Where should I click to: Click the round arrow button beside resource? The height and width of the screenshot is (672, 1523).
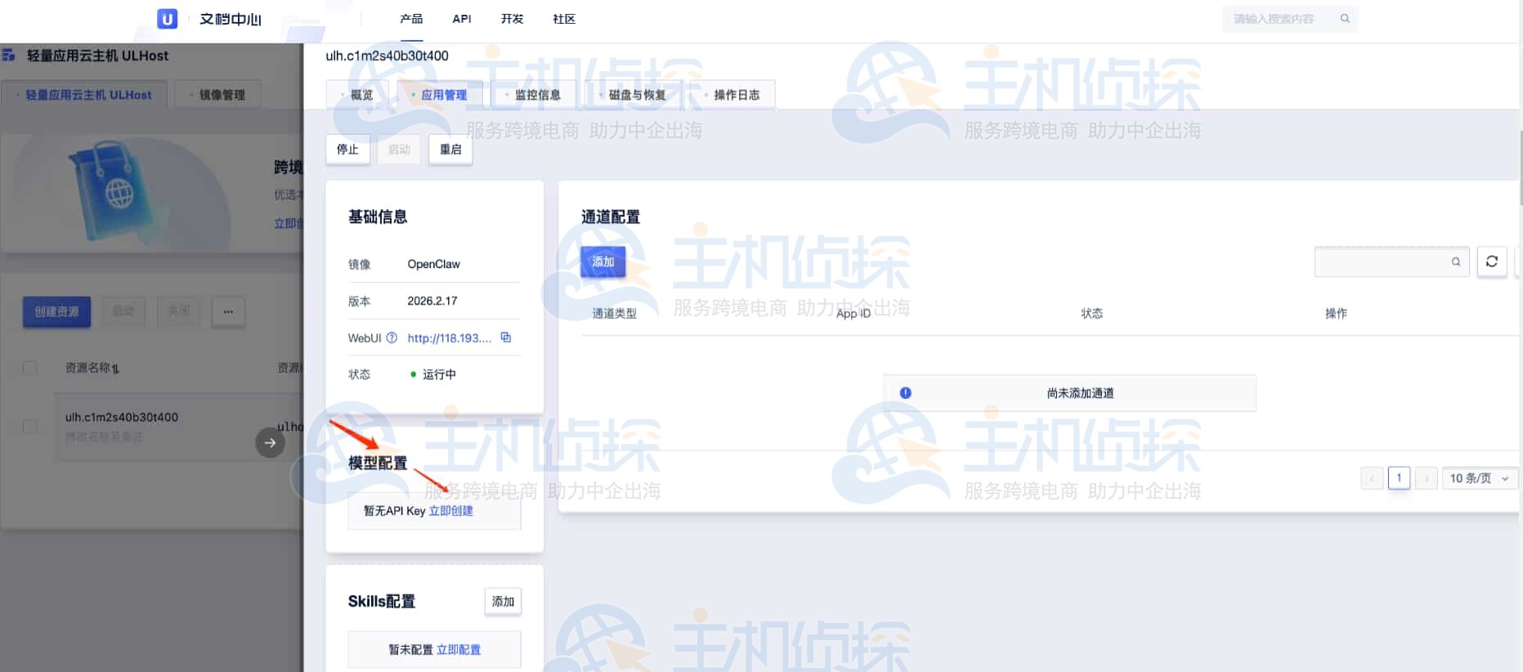pyautogui.click(x=270, y=442)
